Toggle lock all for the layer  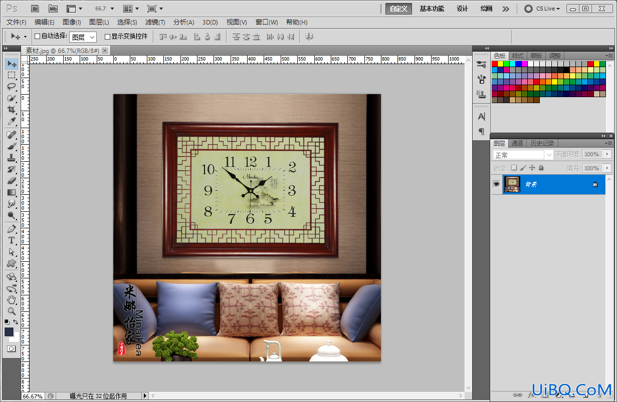[541, 168]
